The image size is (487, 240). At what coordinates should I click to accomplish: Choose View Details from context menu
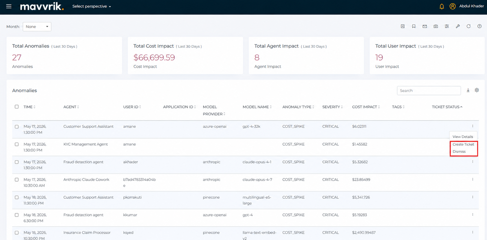point(463,137)
